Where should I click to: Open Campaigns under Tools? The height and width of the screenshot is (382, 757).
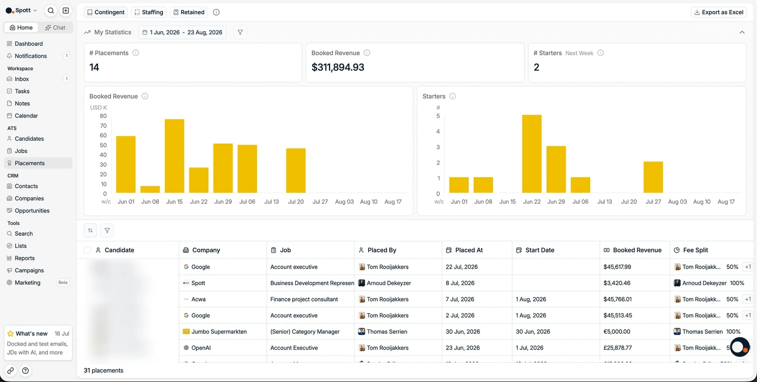(x=38, y=271)
